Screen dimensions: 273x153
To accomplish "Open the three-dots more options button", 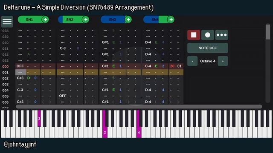I will 221,35.
